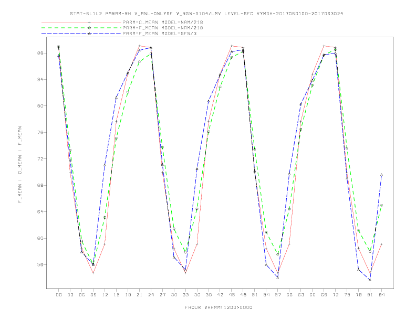Click the red O_MEAN plus marker at hour 84
This screenshot has height=321, width=416.
point(381,244)
